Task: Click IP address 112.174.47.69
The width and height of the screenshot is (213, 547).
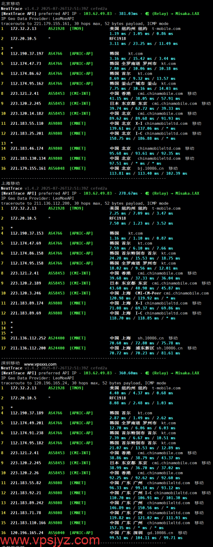Action: 26,243
